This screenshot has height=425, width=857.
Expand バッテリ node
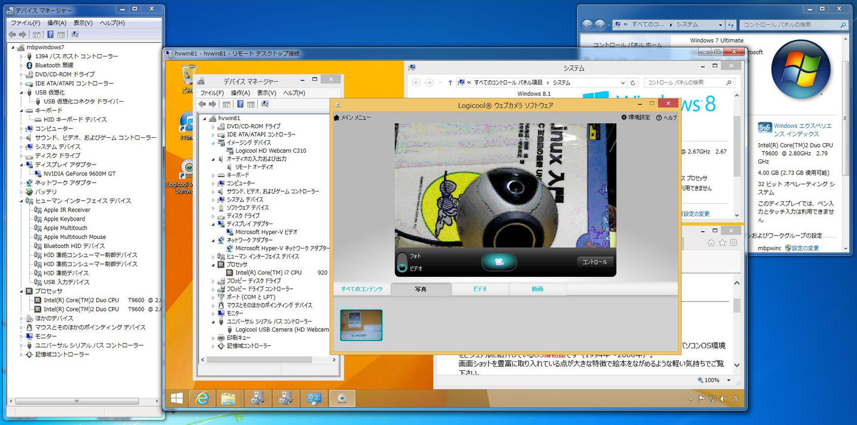click(22, 192)
